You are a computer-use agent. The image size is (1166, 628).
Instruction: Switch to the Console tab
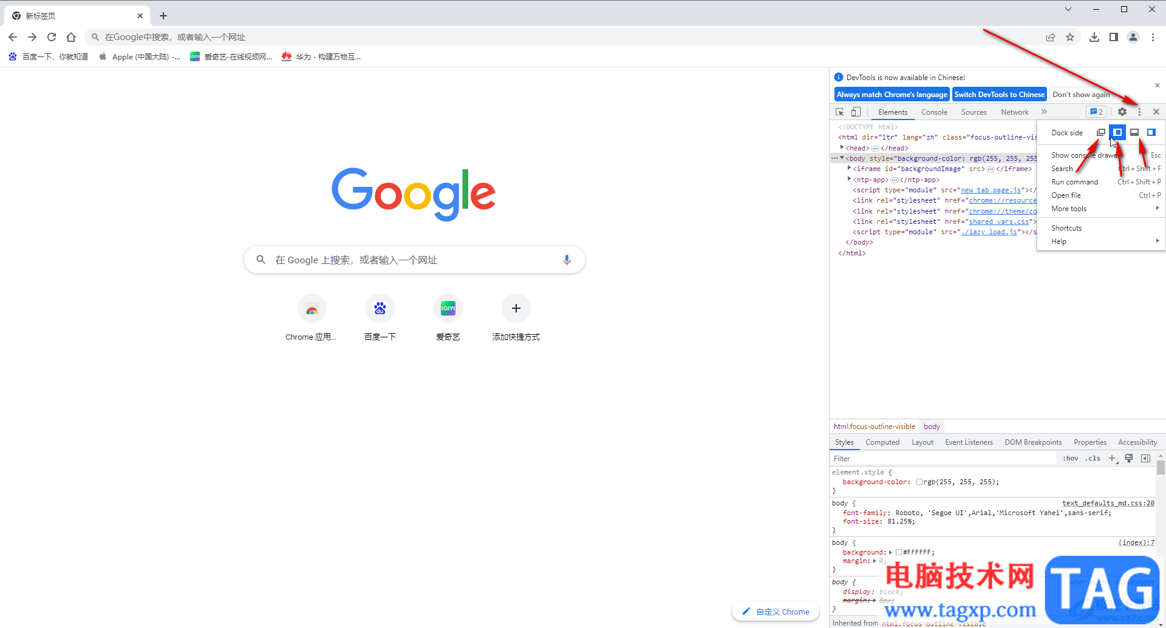click(934, 112)
